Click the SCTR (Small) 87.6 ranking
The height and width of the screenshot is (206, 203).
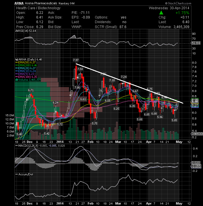pyautogui.click(x=110, y=27)
